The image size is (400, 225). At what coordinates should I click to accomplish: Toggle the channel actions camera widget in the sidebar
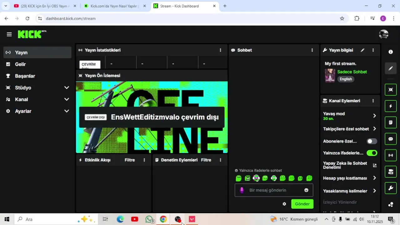(391, 172)
